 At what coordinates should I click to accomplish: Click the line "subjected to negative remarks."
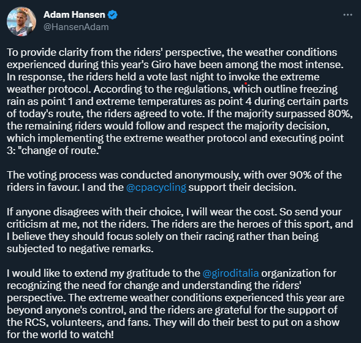pos(80,249)
